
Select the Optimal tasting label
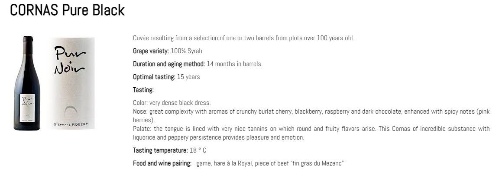[154, 77]
